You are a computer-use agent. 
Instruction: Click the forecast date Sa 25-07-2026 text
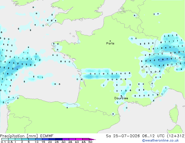point(123,136)
